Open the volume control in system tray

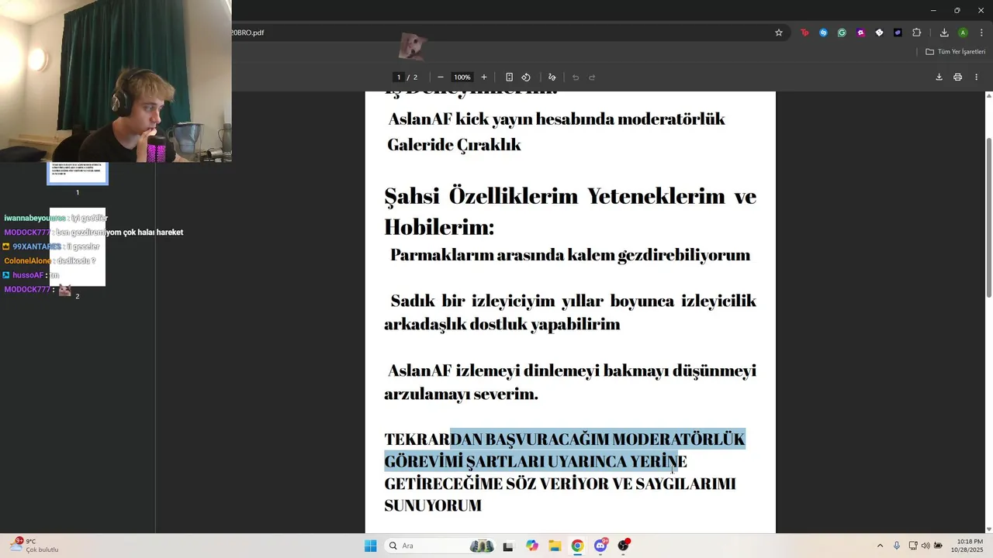point(926,546)
